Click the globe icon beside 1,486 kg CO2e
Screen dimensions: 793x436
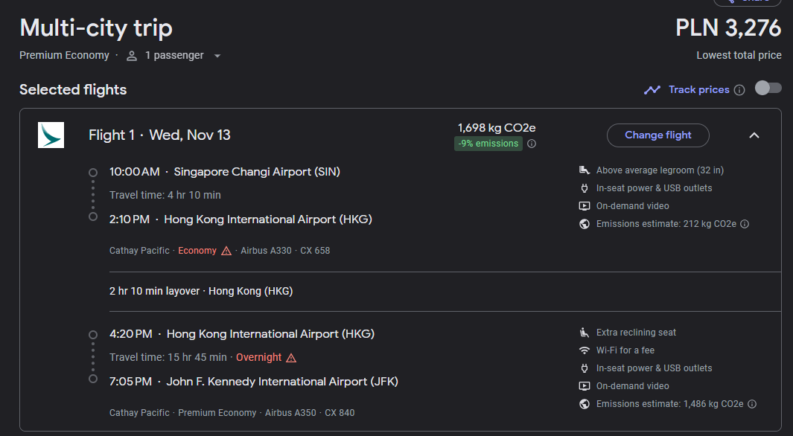tap(584, 404)
